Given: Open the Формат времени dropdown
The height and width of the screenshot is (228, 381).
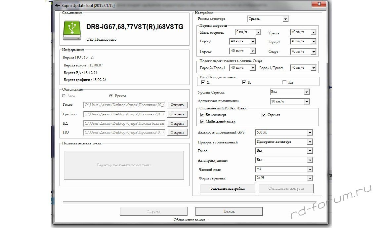Looking at the screenshot, I should (284, 178).
